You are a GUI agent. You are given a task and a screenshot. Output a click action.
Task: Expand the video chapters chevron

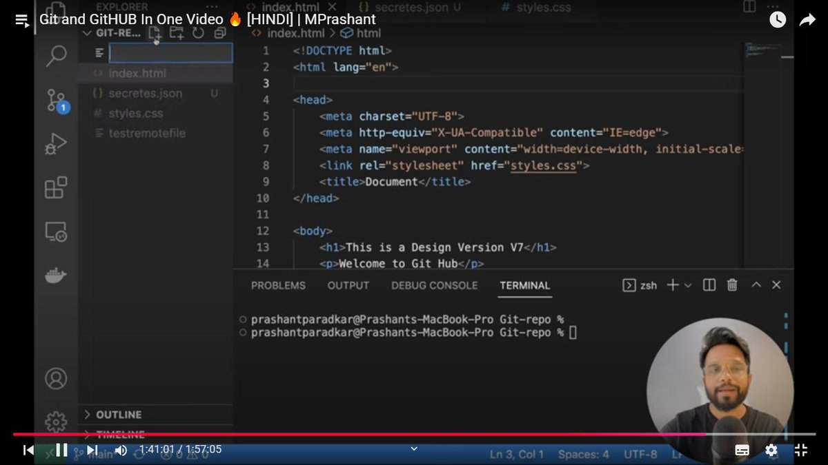(x=414, y=448)
